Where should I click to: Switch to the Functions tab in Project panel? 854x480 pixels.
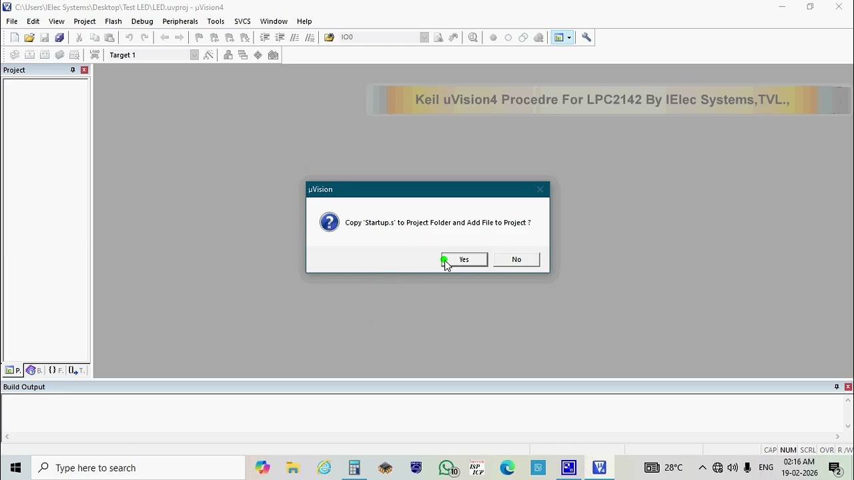pos(55,370)
